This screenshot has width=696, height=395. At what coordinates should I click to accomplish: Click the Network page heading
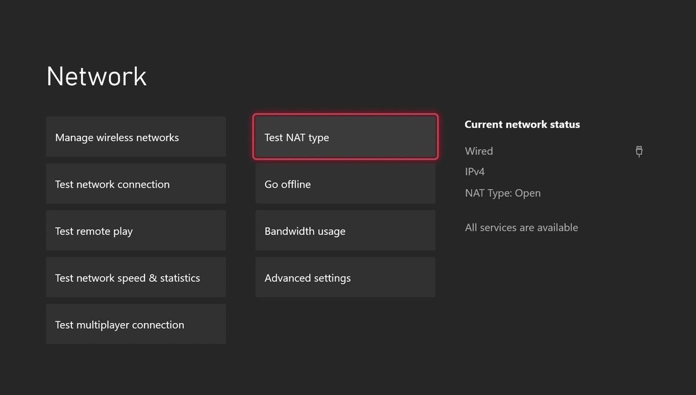[x=96, y=76]
